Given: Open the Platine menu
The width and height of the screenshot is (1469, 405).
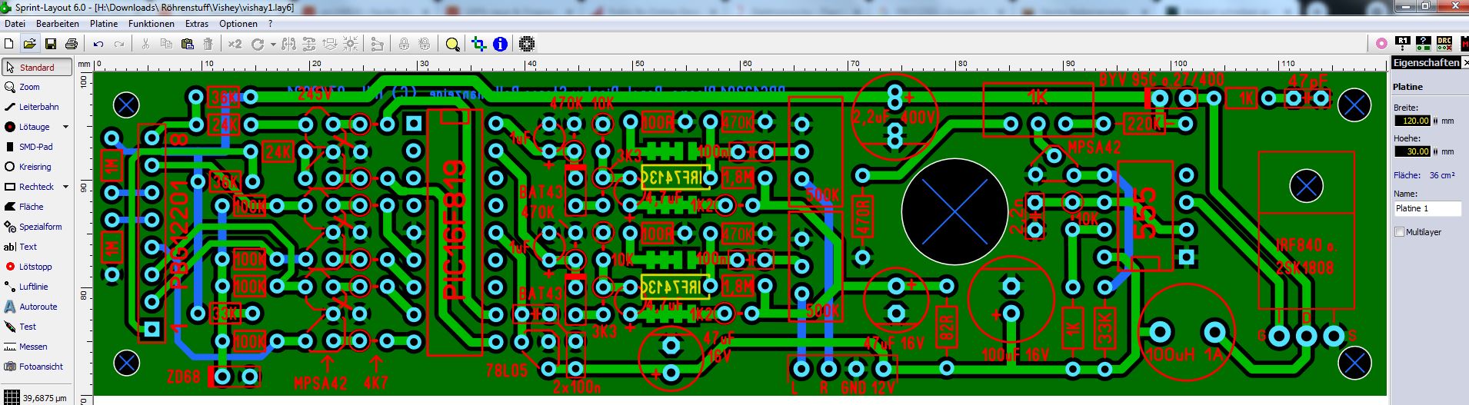Looking at the screenshot, I should tap(104, 24).
